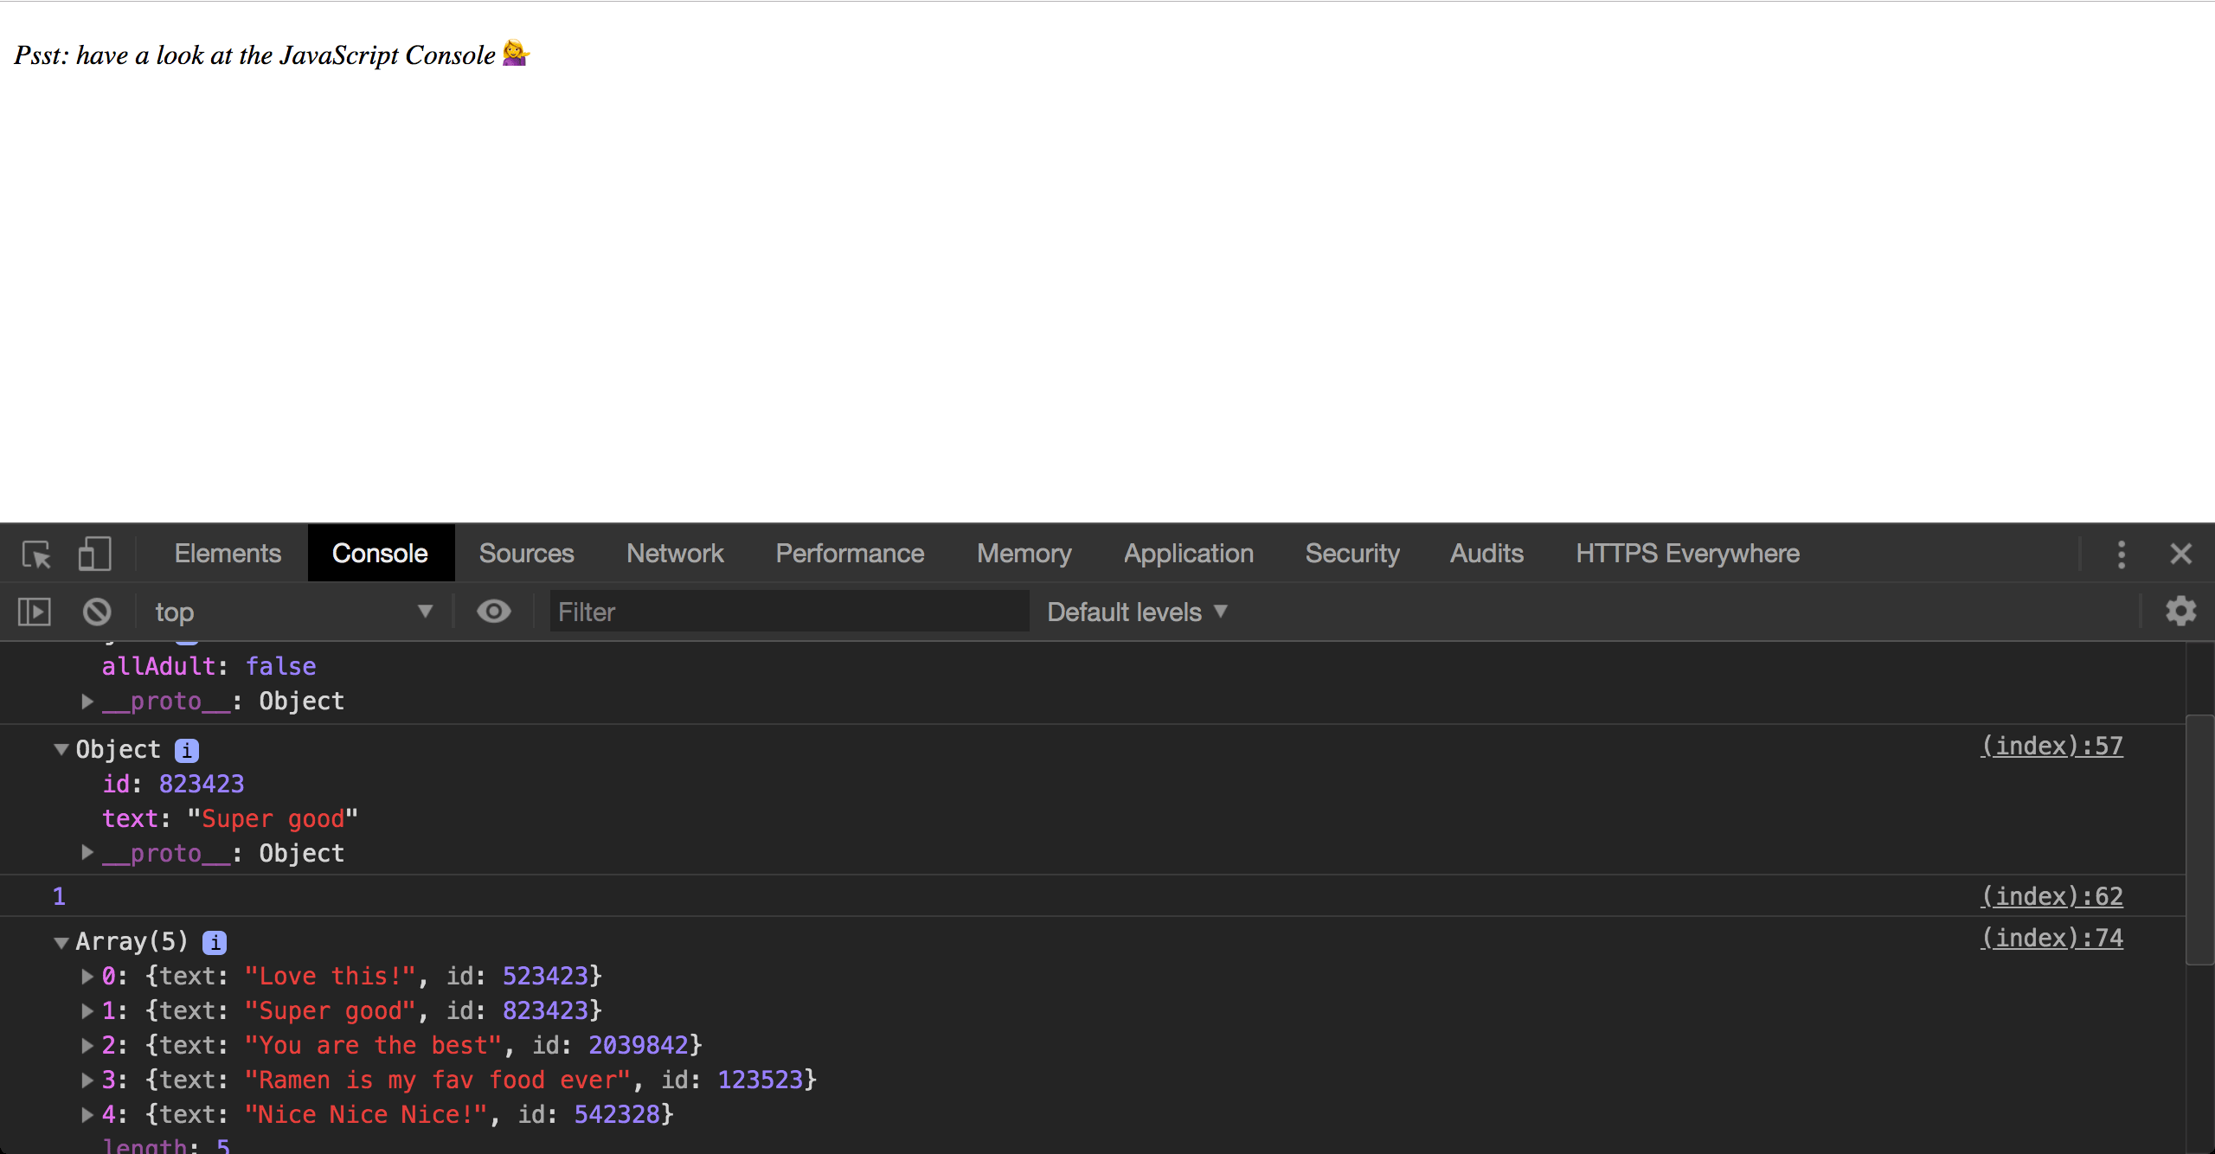Screen dimensions: 2215x1154
Task: Open source link (index):57
Action: (x=2051, y=746)
